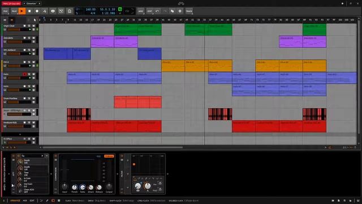Click the red TRIAL status button
362x204 pixels.
[11, 3]
